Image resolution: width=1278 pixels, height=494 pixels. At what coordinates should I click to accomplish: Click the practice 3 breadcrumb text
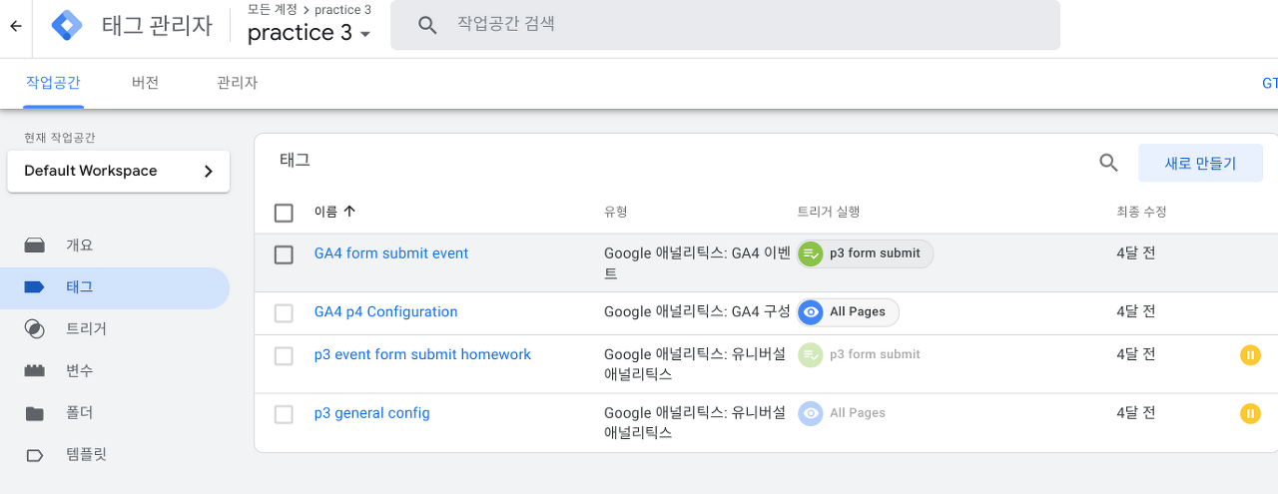click(343, 10)
